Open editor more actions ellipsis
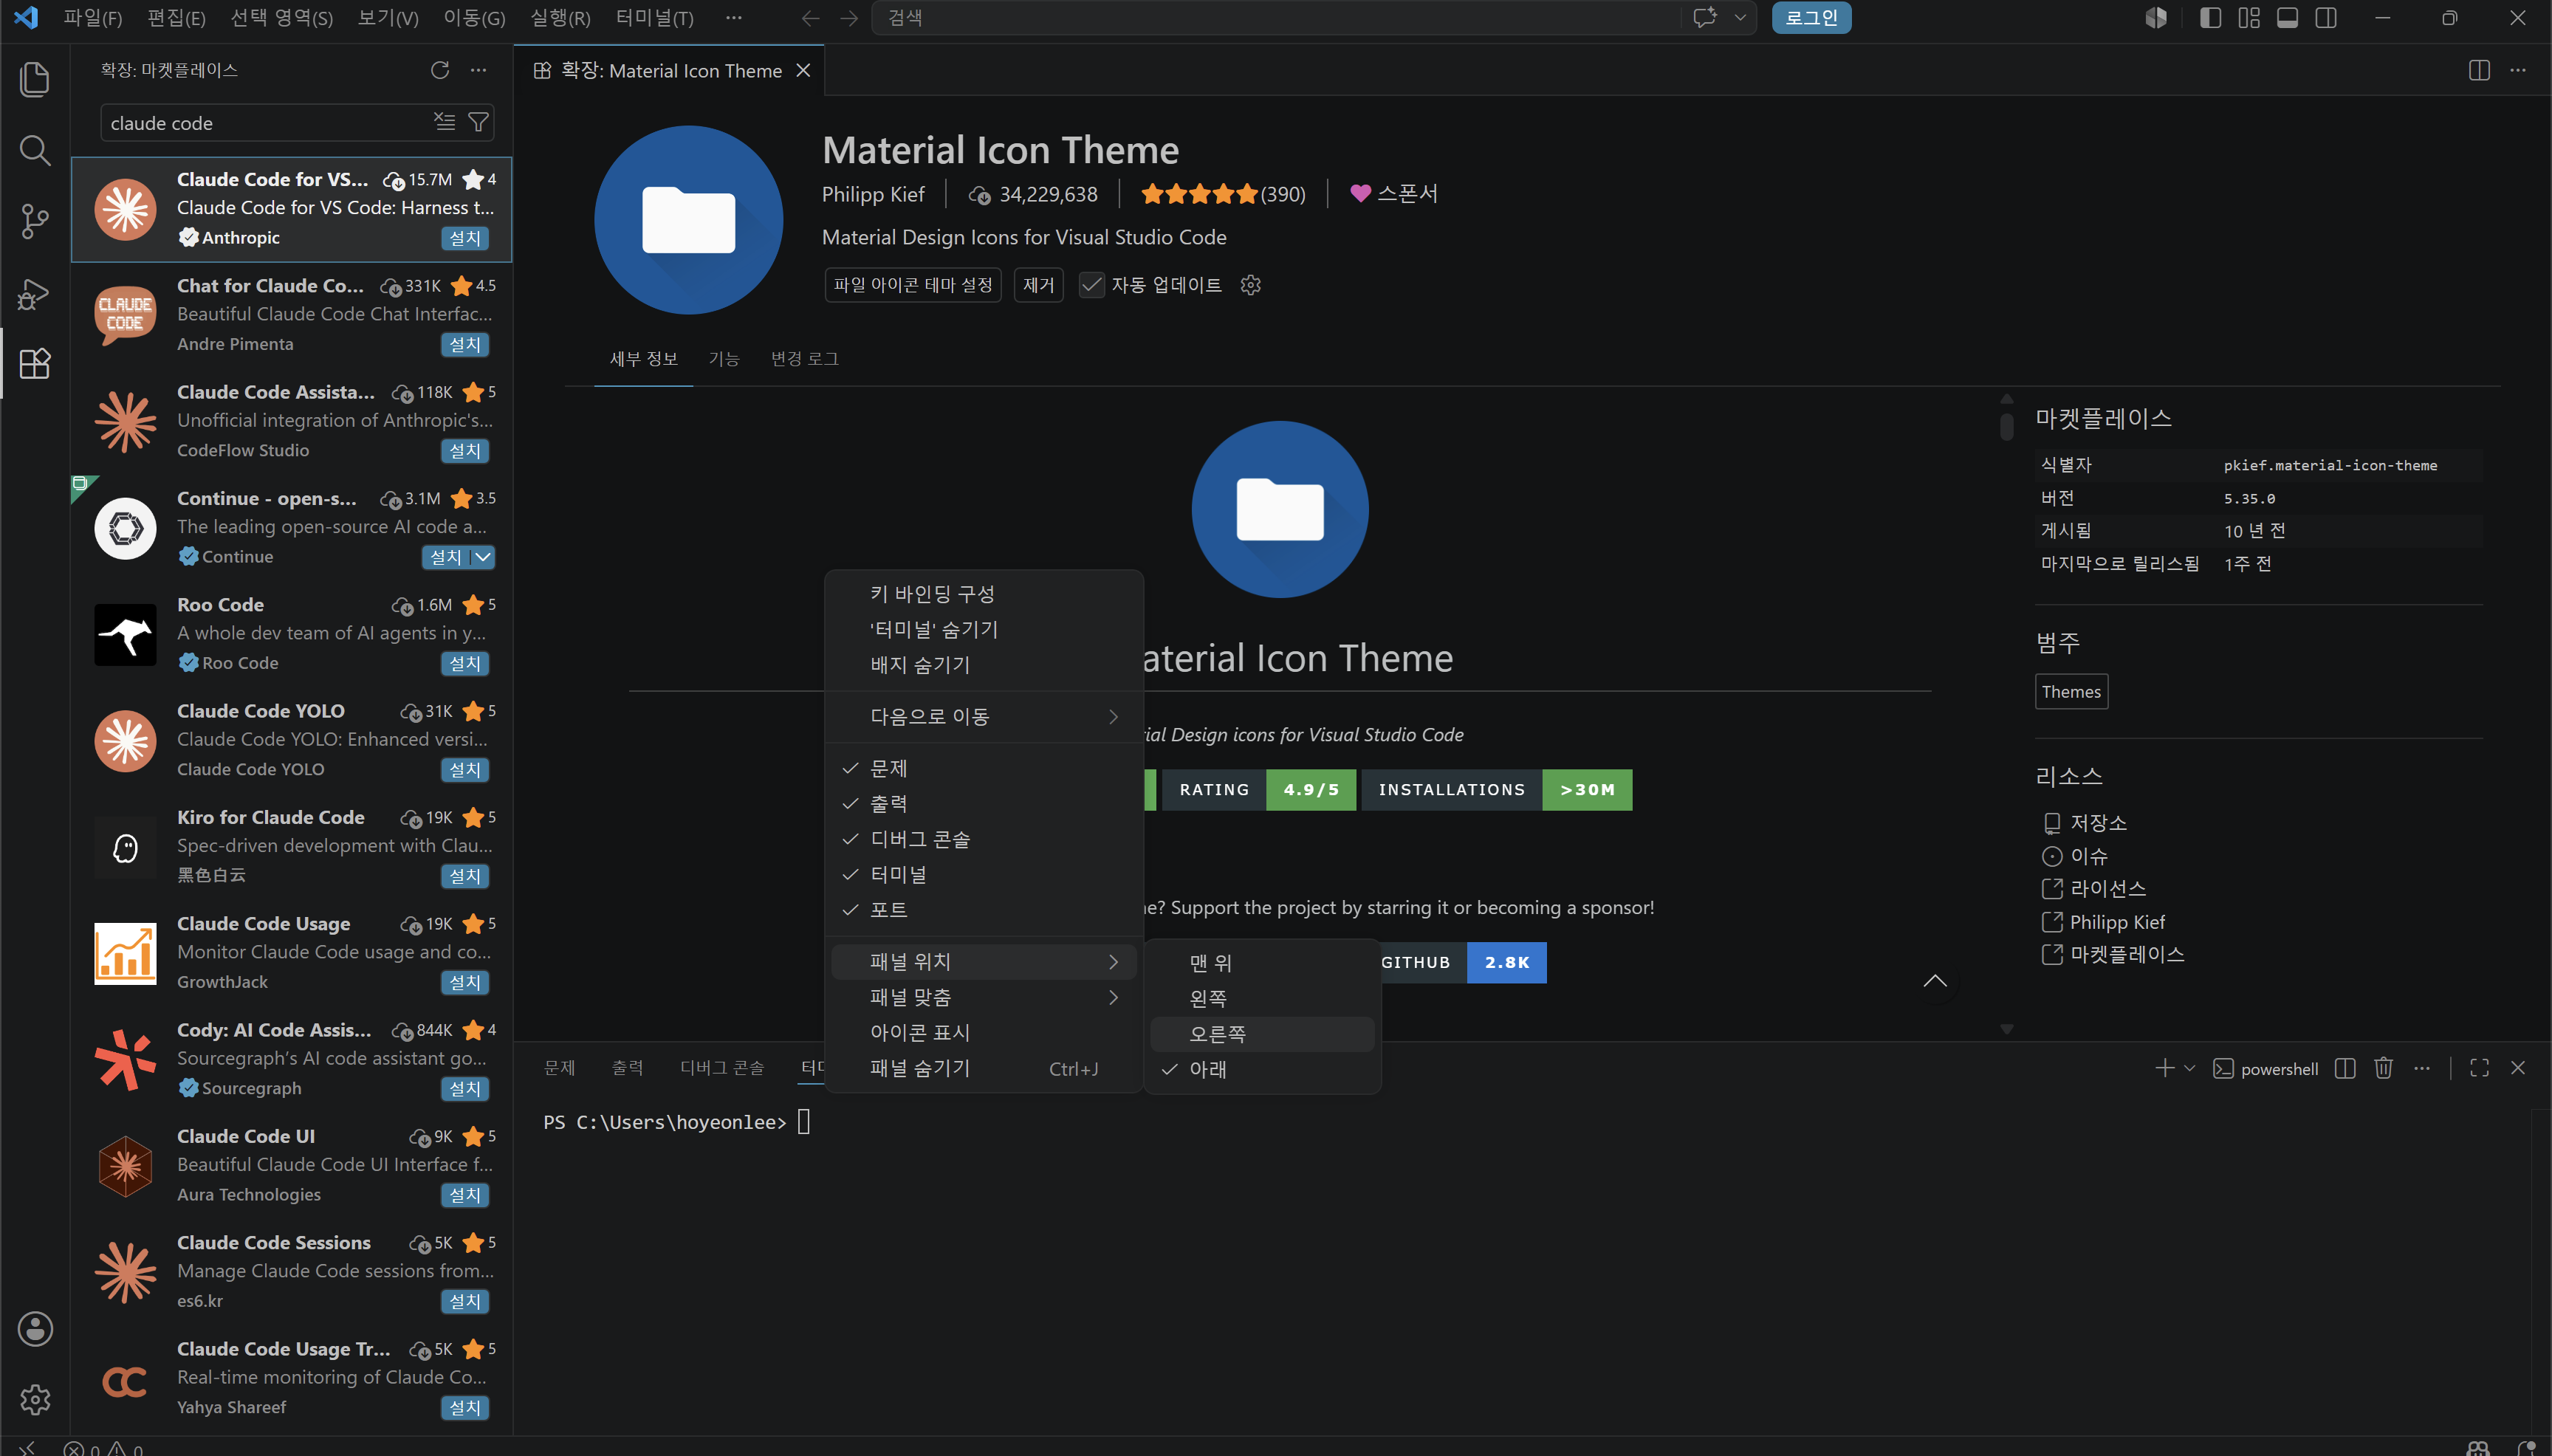2552x1456 pixels. click(x=2518, y=70)
